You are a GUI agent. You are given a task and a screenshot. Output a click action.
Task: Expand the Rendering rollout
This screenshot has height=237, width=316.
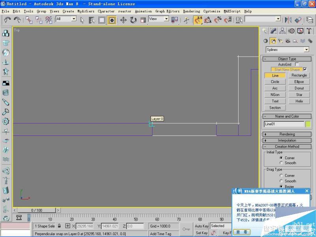coord(287,134)
